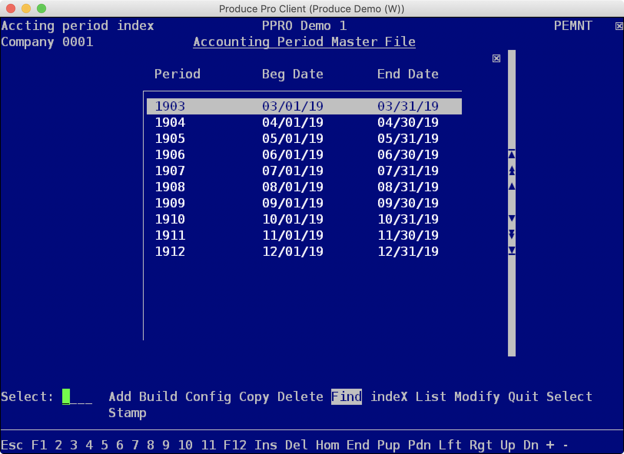Choose the Build command
The image size is (624, 454).
tap(158, 396)
